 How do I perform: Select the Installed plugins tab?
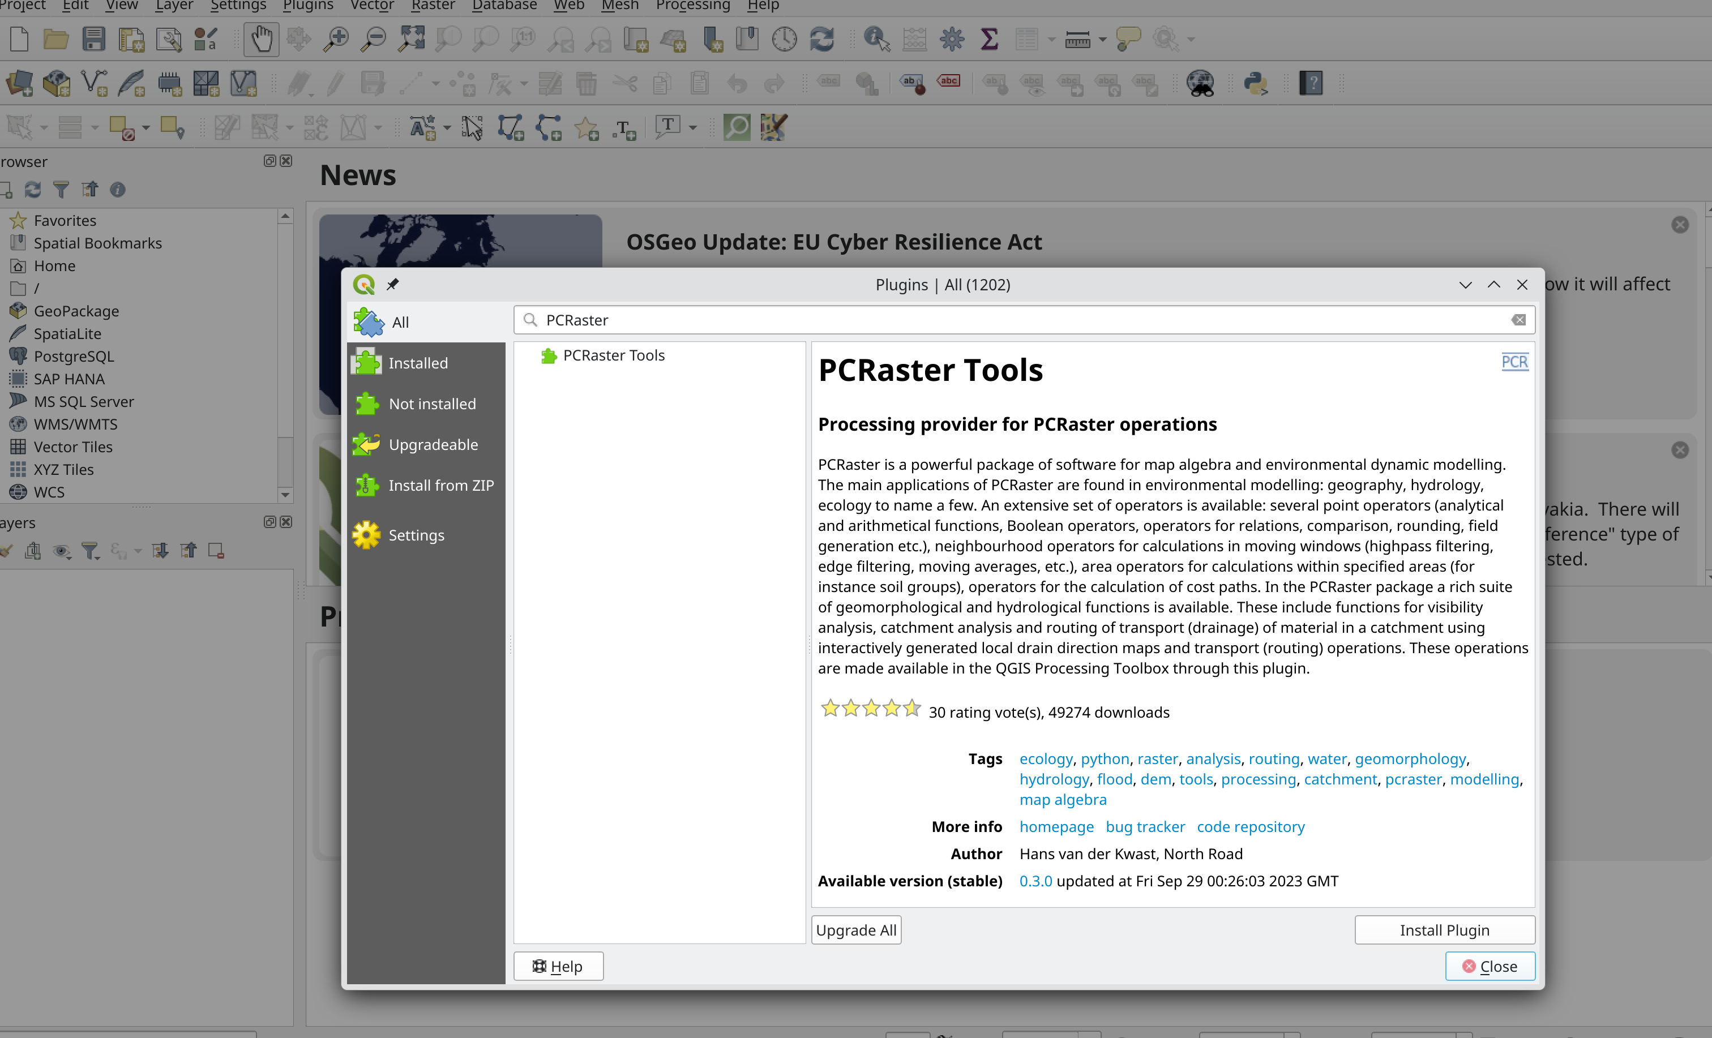point(426,363)
